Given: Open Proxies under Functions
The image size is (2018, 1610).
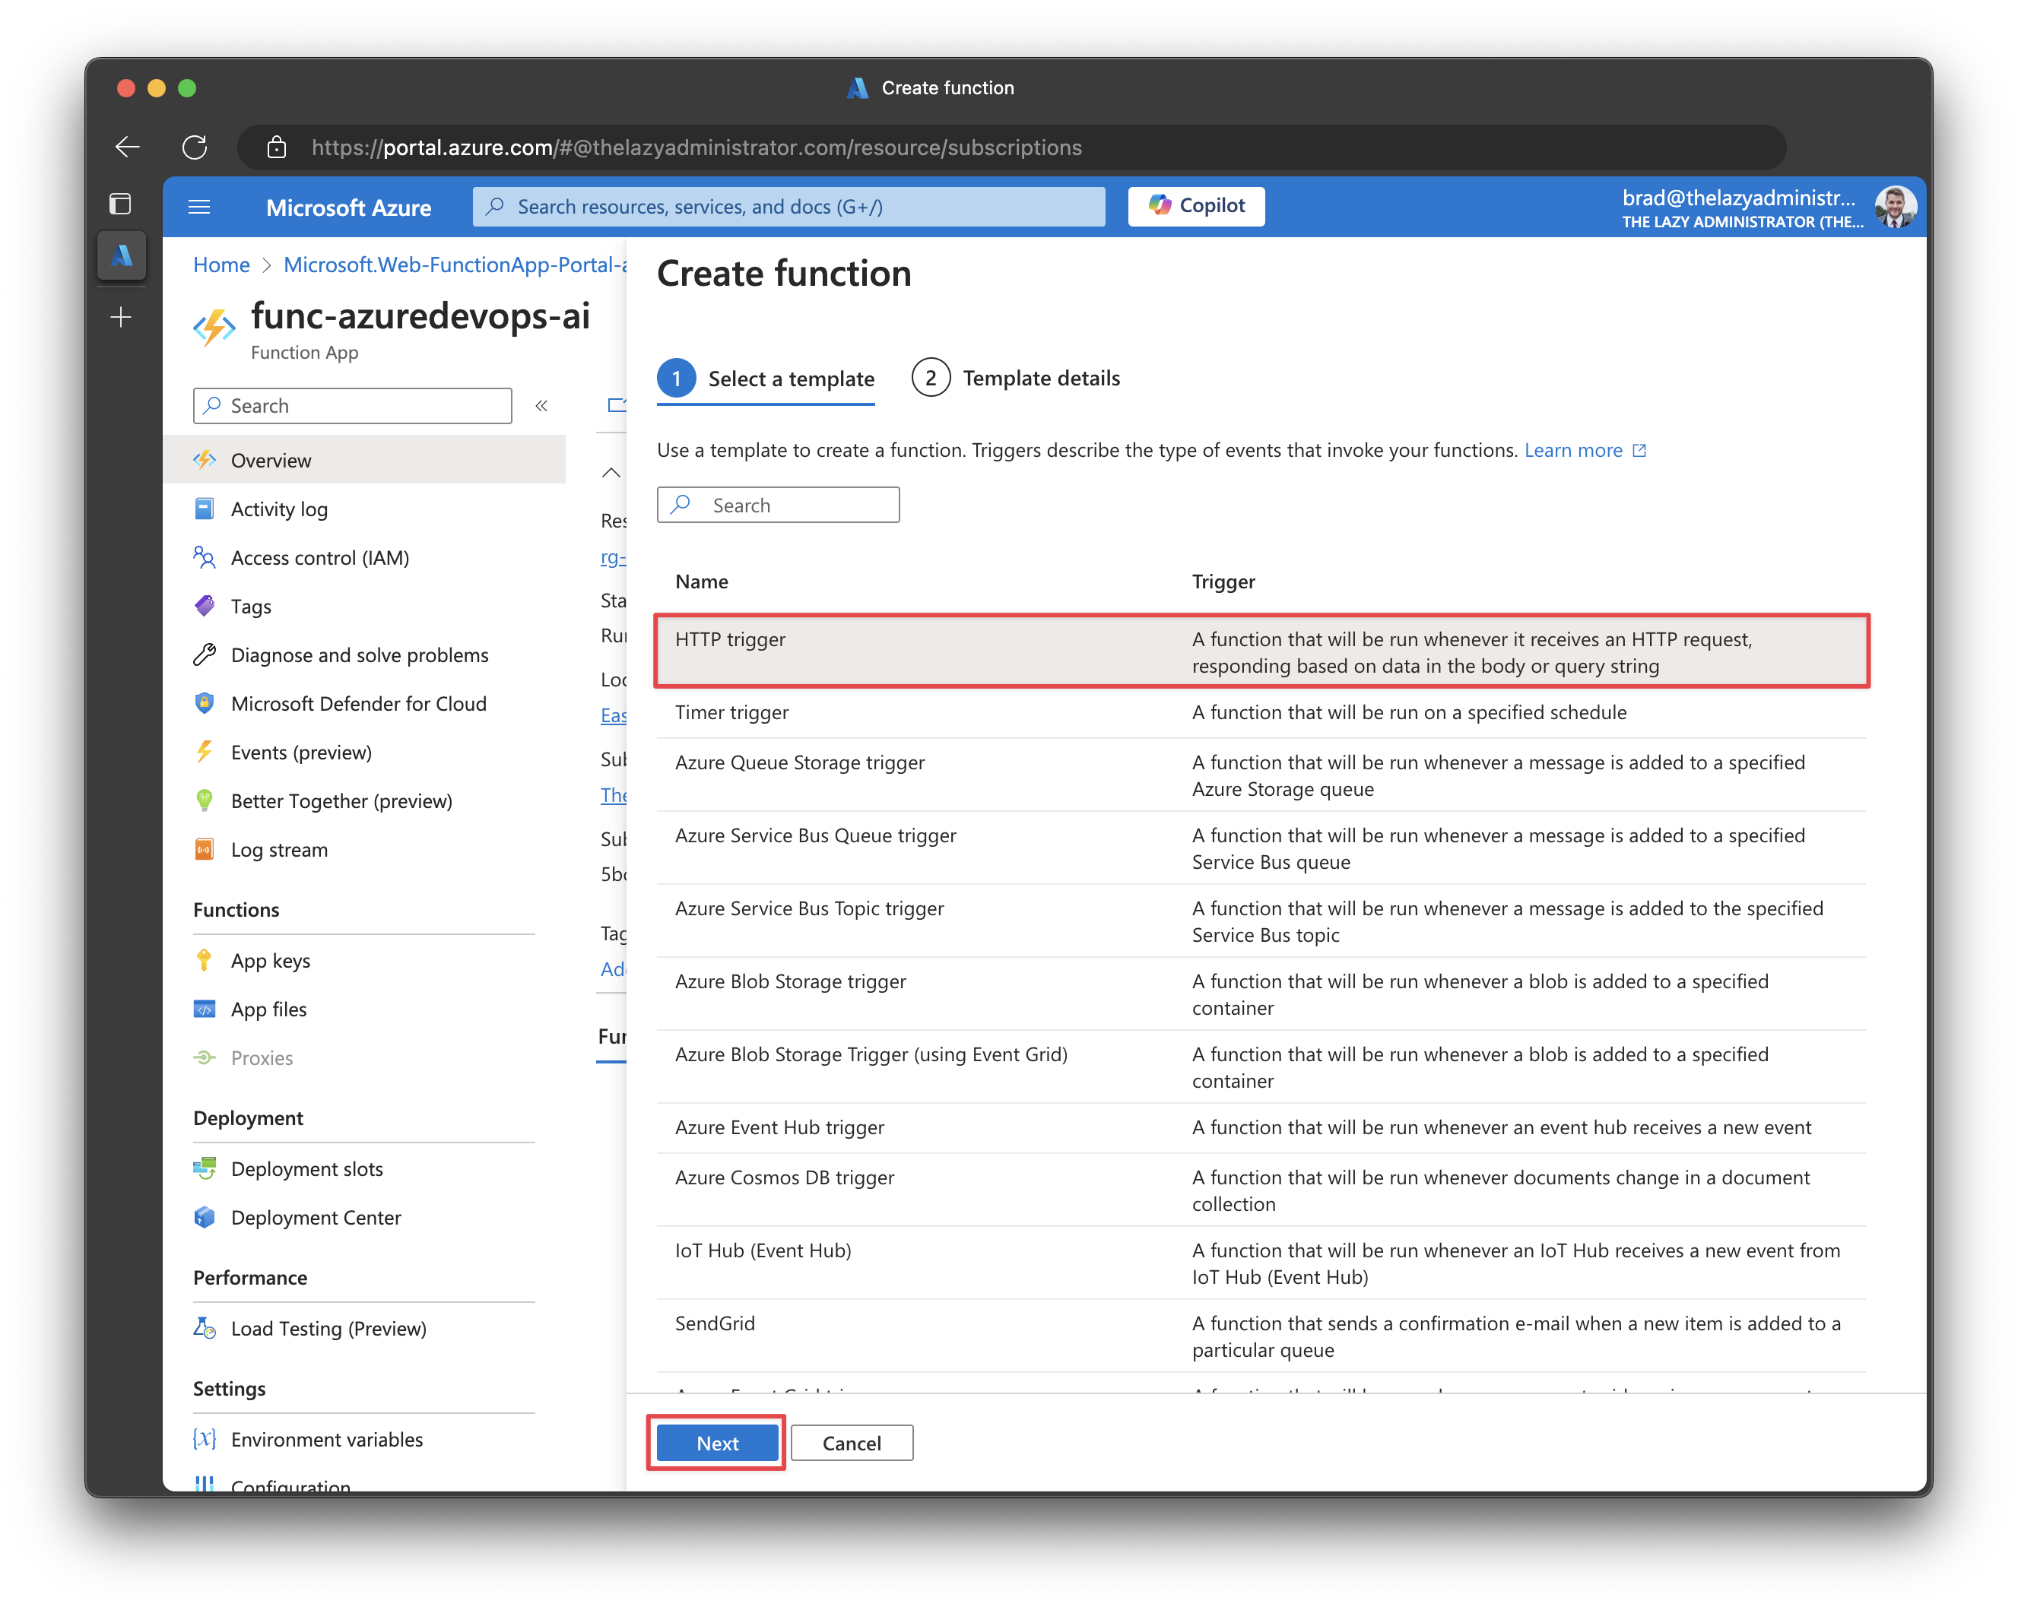Looking at the screenshot, I should 364,1058.
